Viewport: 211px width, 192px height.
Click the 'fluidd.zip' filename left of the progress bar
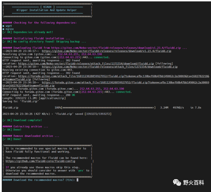pos(10,108)
